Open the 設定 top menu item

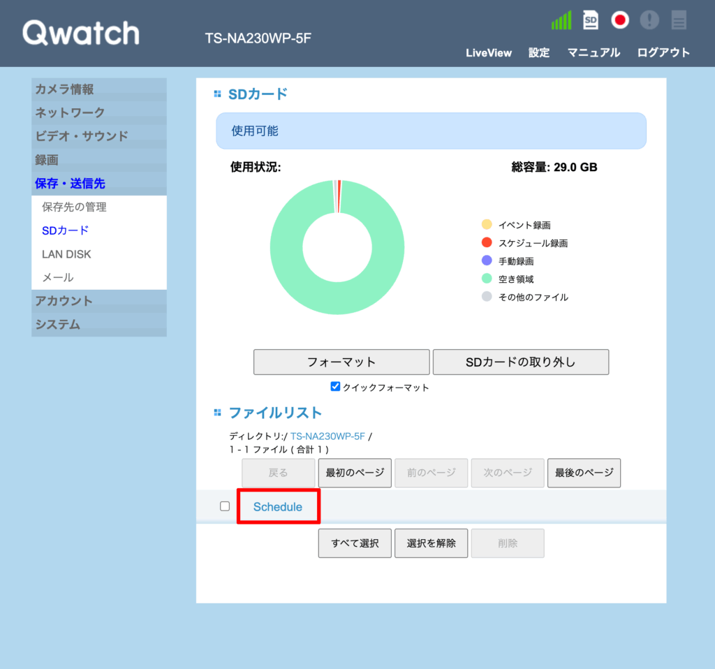click(539, 53)
